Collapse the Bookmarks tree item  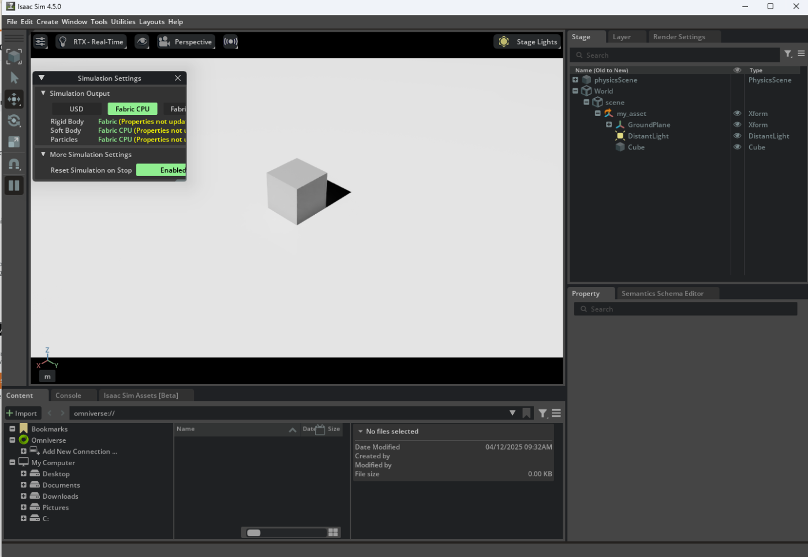click(x=12, y=429)
